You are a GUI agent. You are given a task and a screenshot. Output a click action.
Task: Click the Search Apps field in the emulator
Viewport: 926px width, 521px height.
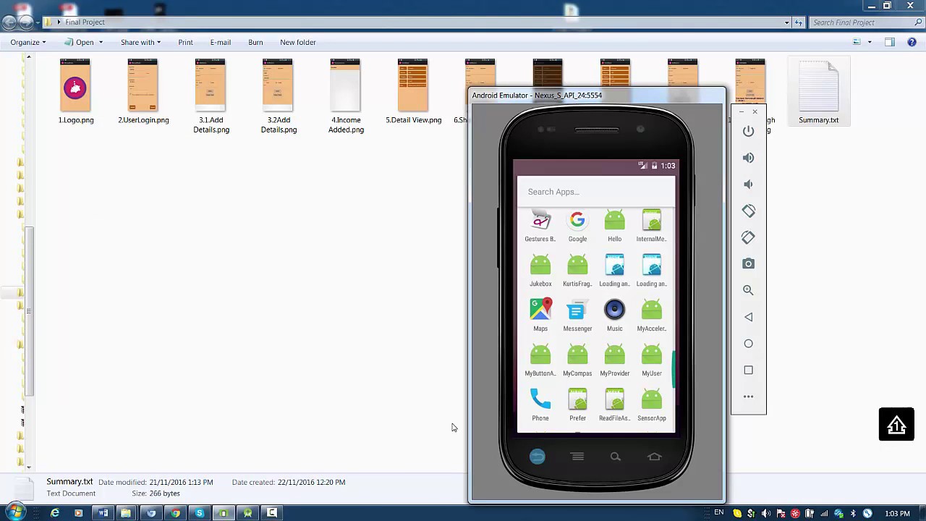[x=596, y=192]
